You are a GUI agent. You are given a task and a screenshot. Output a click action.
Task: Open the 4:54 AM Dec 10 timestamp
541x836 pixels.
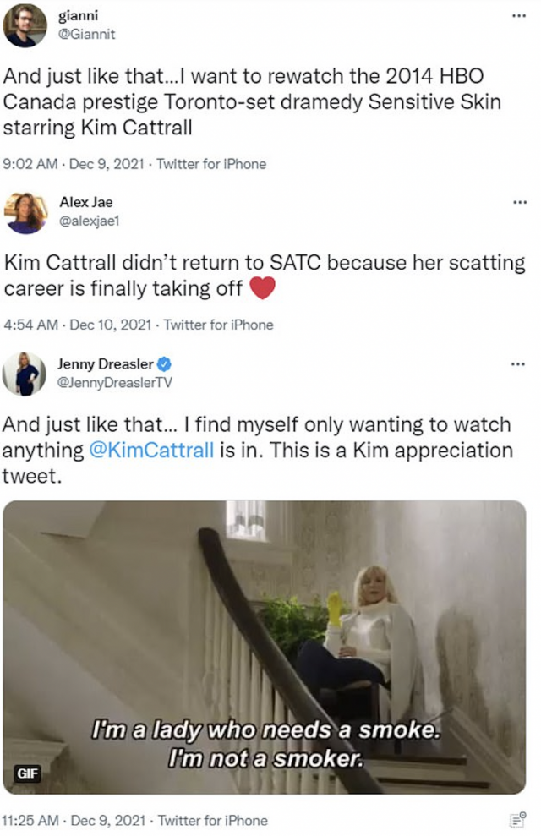coord(79,324)
